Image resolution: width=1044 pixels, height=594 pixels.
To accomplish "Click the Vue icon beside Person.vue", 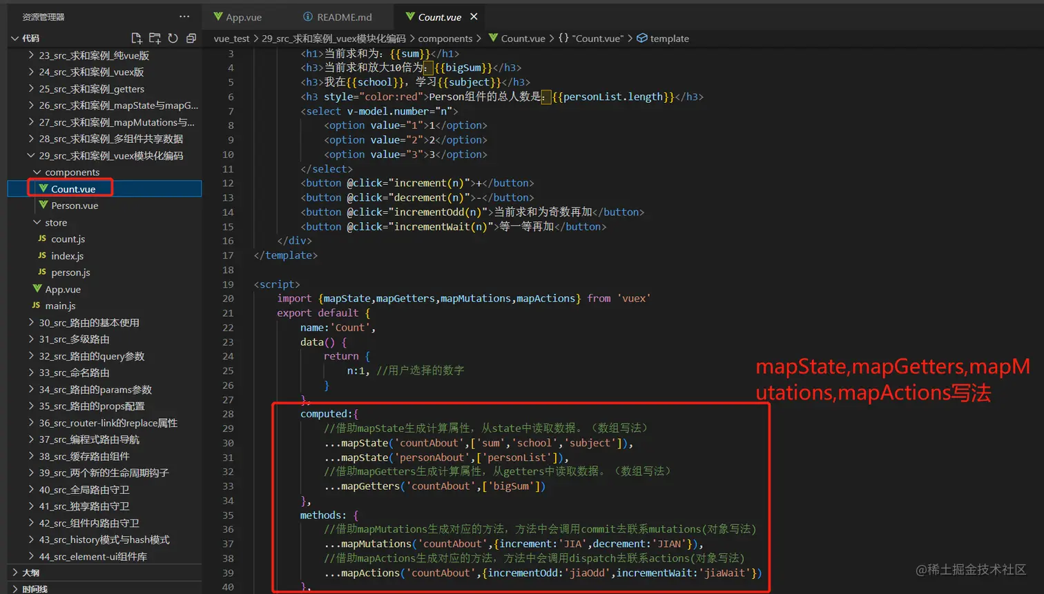I will coord(43,205).
